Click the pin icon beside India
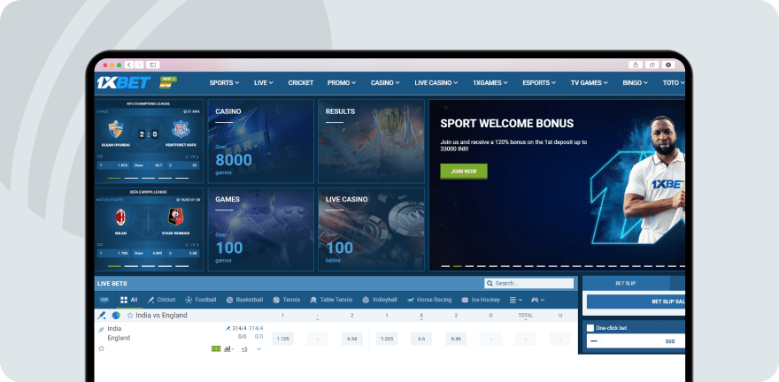This screenshot has height=382, width=779. 101,330
